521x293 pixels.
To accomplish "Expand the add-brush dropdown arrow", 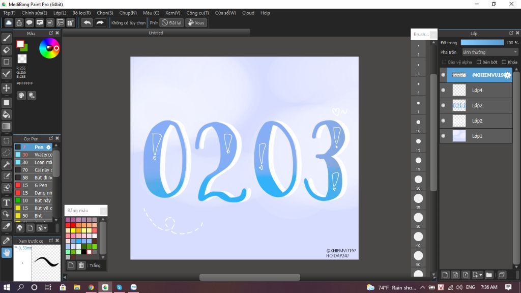I will coord(45,228).
